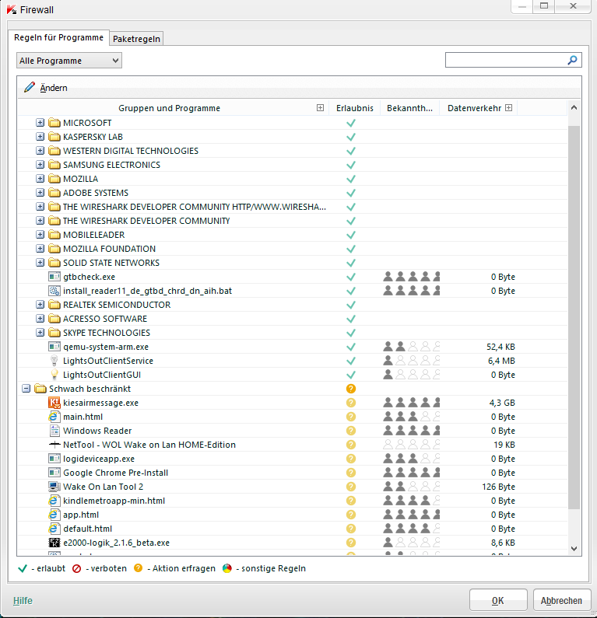Select the MOZILLA FOUNDATION row

[x=293, y=249]
